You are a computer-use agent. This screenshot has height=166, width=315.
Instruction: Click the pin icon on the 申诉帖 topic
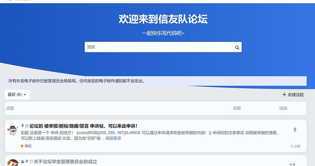click(x=22, y=126)
